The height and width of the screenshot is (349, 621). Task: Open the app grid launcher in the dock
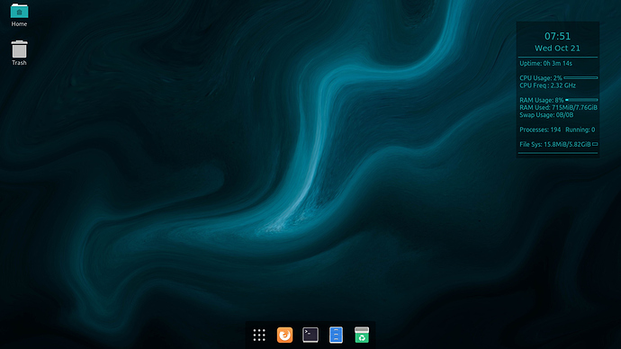click(259, 336)
